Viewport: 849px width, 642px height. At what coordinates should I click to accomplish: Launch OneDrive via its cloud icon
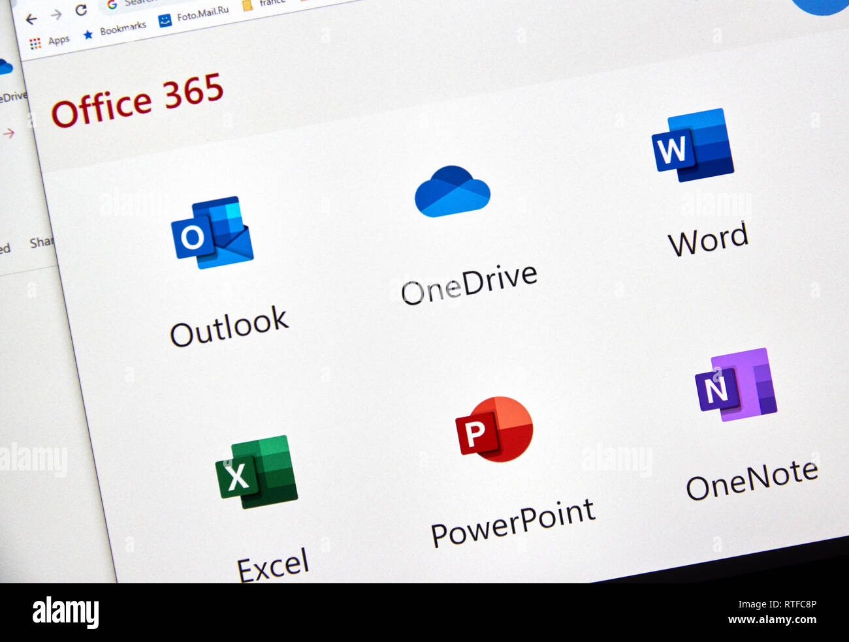click(452, 191)
